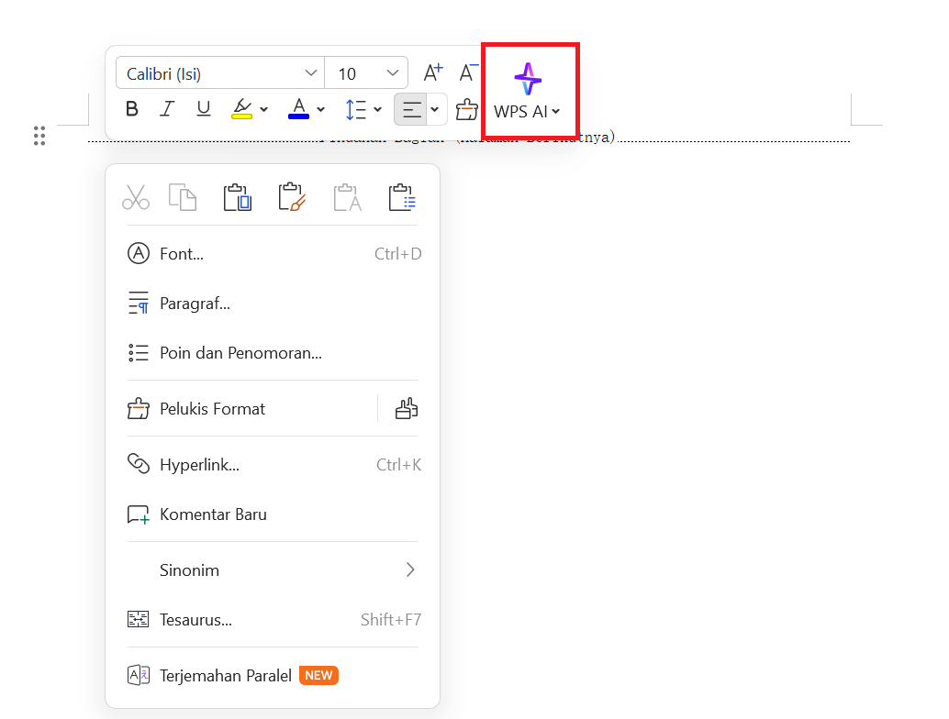Open Hyperlink... from context menu

click(x=273, y=464)
